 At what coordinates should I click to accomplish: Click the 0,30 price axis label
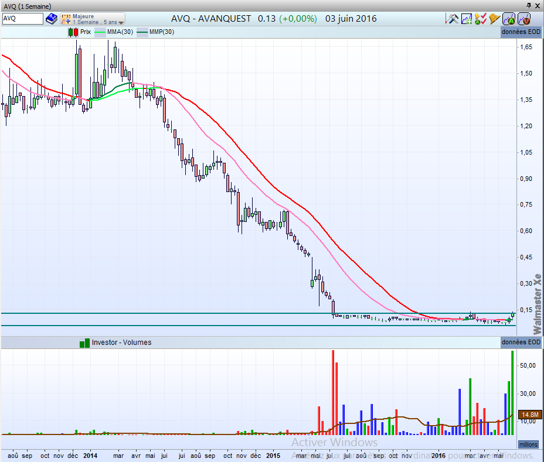(x=526, y=284)
